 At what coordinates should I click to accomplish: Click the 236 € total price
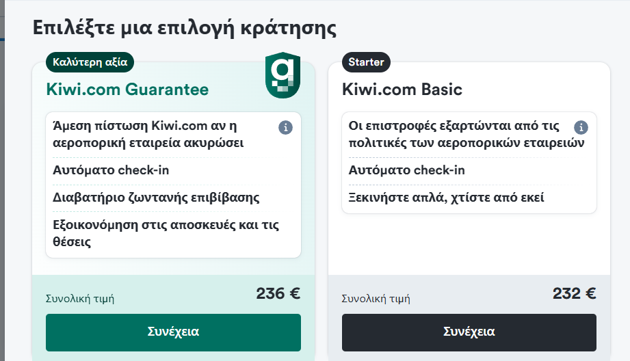278,293
